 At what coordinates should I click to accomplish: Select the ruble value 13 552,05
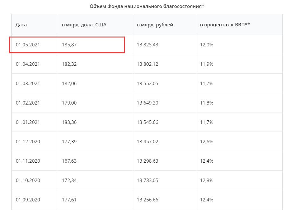pos(147,84)
